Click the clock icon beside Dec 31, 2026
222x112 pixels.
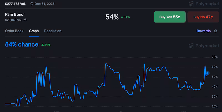[x=32, y=4]
